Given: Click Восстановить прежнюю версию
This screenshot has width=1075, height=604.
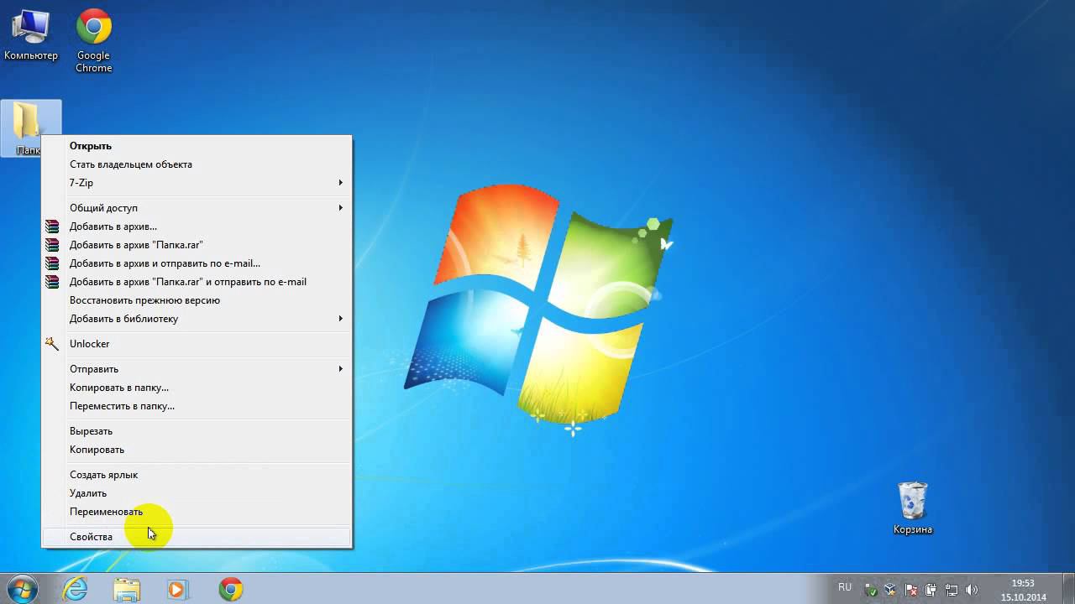Looking at the screenshot, I should (x=197, y=300).
